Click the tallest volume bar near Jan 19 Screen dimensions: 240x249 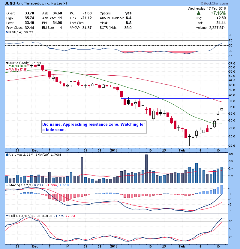click(x=146, y=169)
